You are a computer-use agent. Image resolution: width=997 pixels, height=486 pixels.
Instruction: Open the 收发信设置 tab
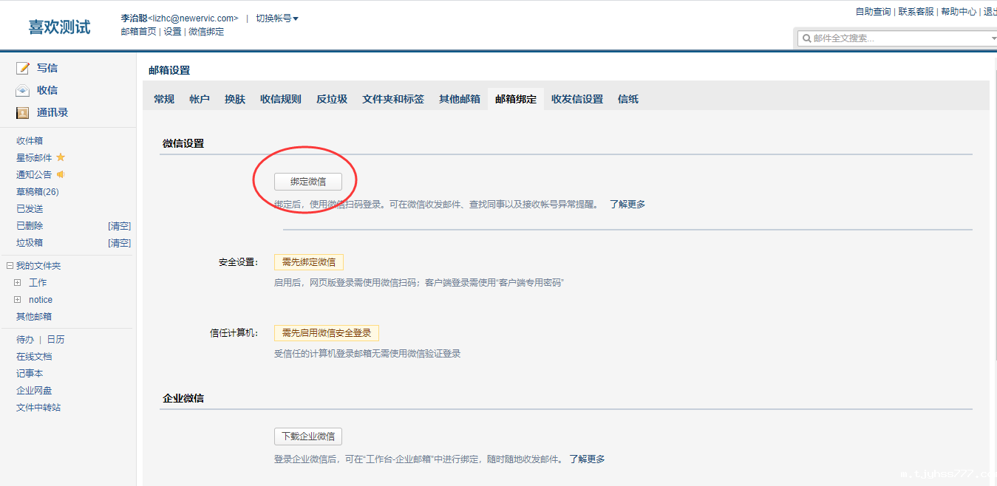[577, 99]
